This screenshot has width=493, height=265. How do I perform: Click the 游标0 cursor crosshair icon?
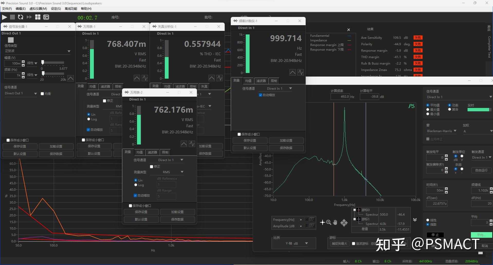point(359,210)
